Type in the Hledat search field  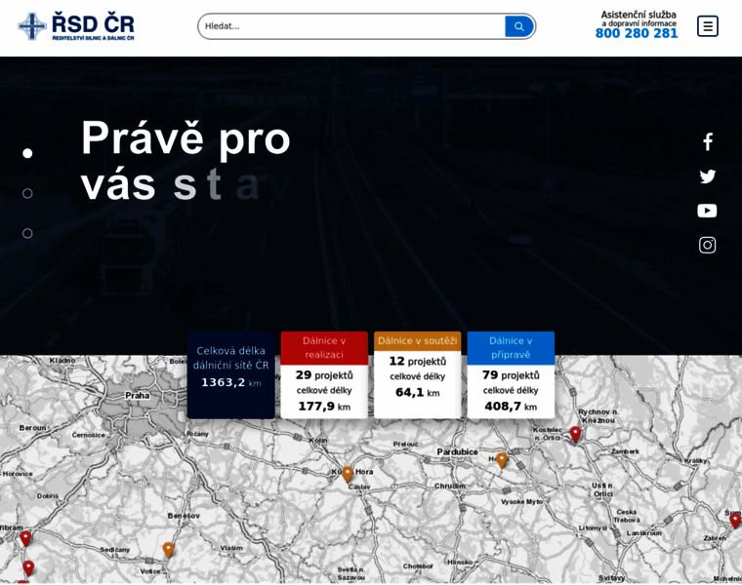pos(351,26)
